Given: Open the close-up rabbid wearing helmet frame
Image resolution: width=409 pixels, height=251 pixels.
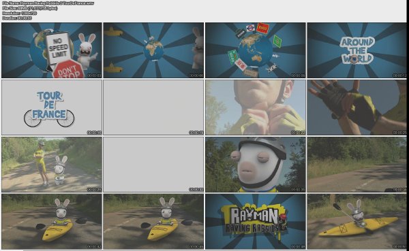Looking at the screenshot, I should pyautogui.click(x=256, y=165).
